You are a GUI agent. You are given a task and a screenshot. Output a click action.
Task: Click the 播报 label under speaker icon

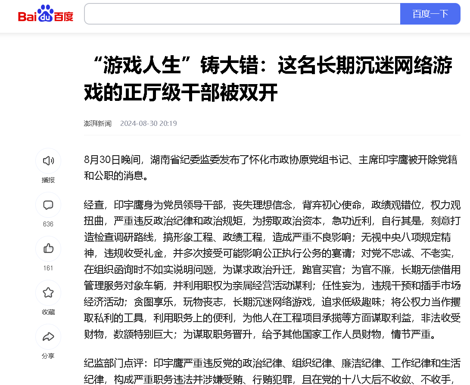coord(48,180)
